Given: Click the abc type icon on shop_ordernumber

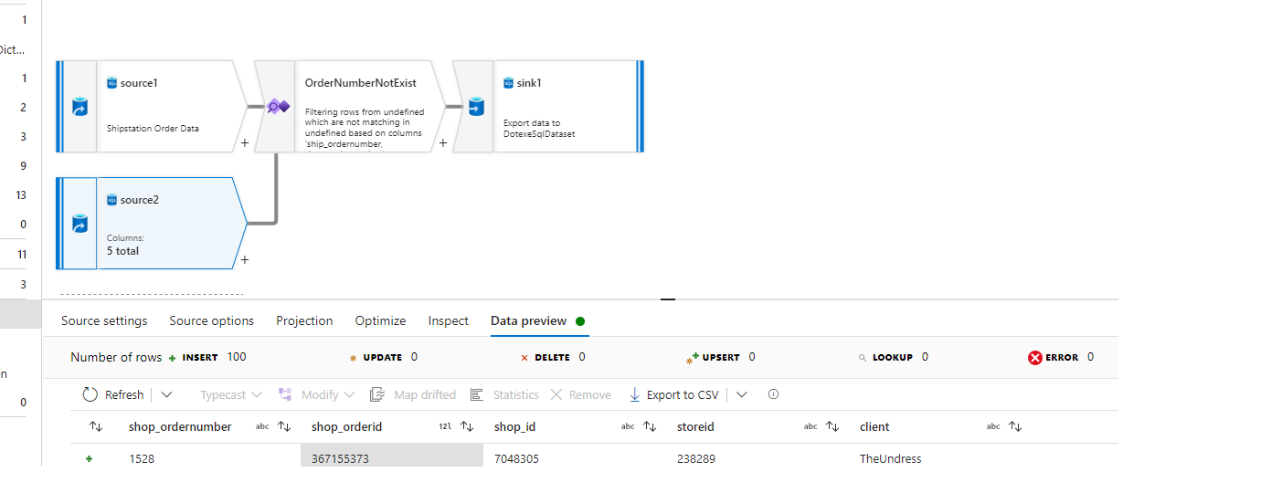Looking at the screenshot, I should pos(262,426).
